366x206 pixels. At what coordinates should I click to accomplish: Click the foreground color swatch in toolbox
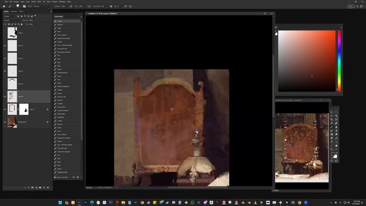[333, 154]
